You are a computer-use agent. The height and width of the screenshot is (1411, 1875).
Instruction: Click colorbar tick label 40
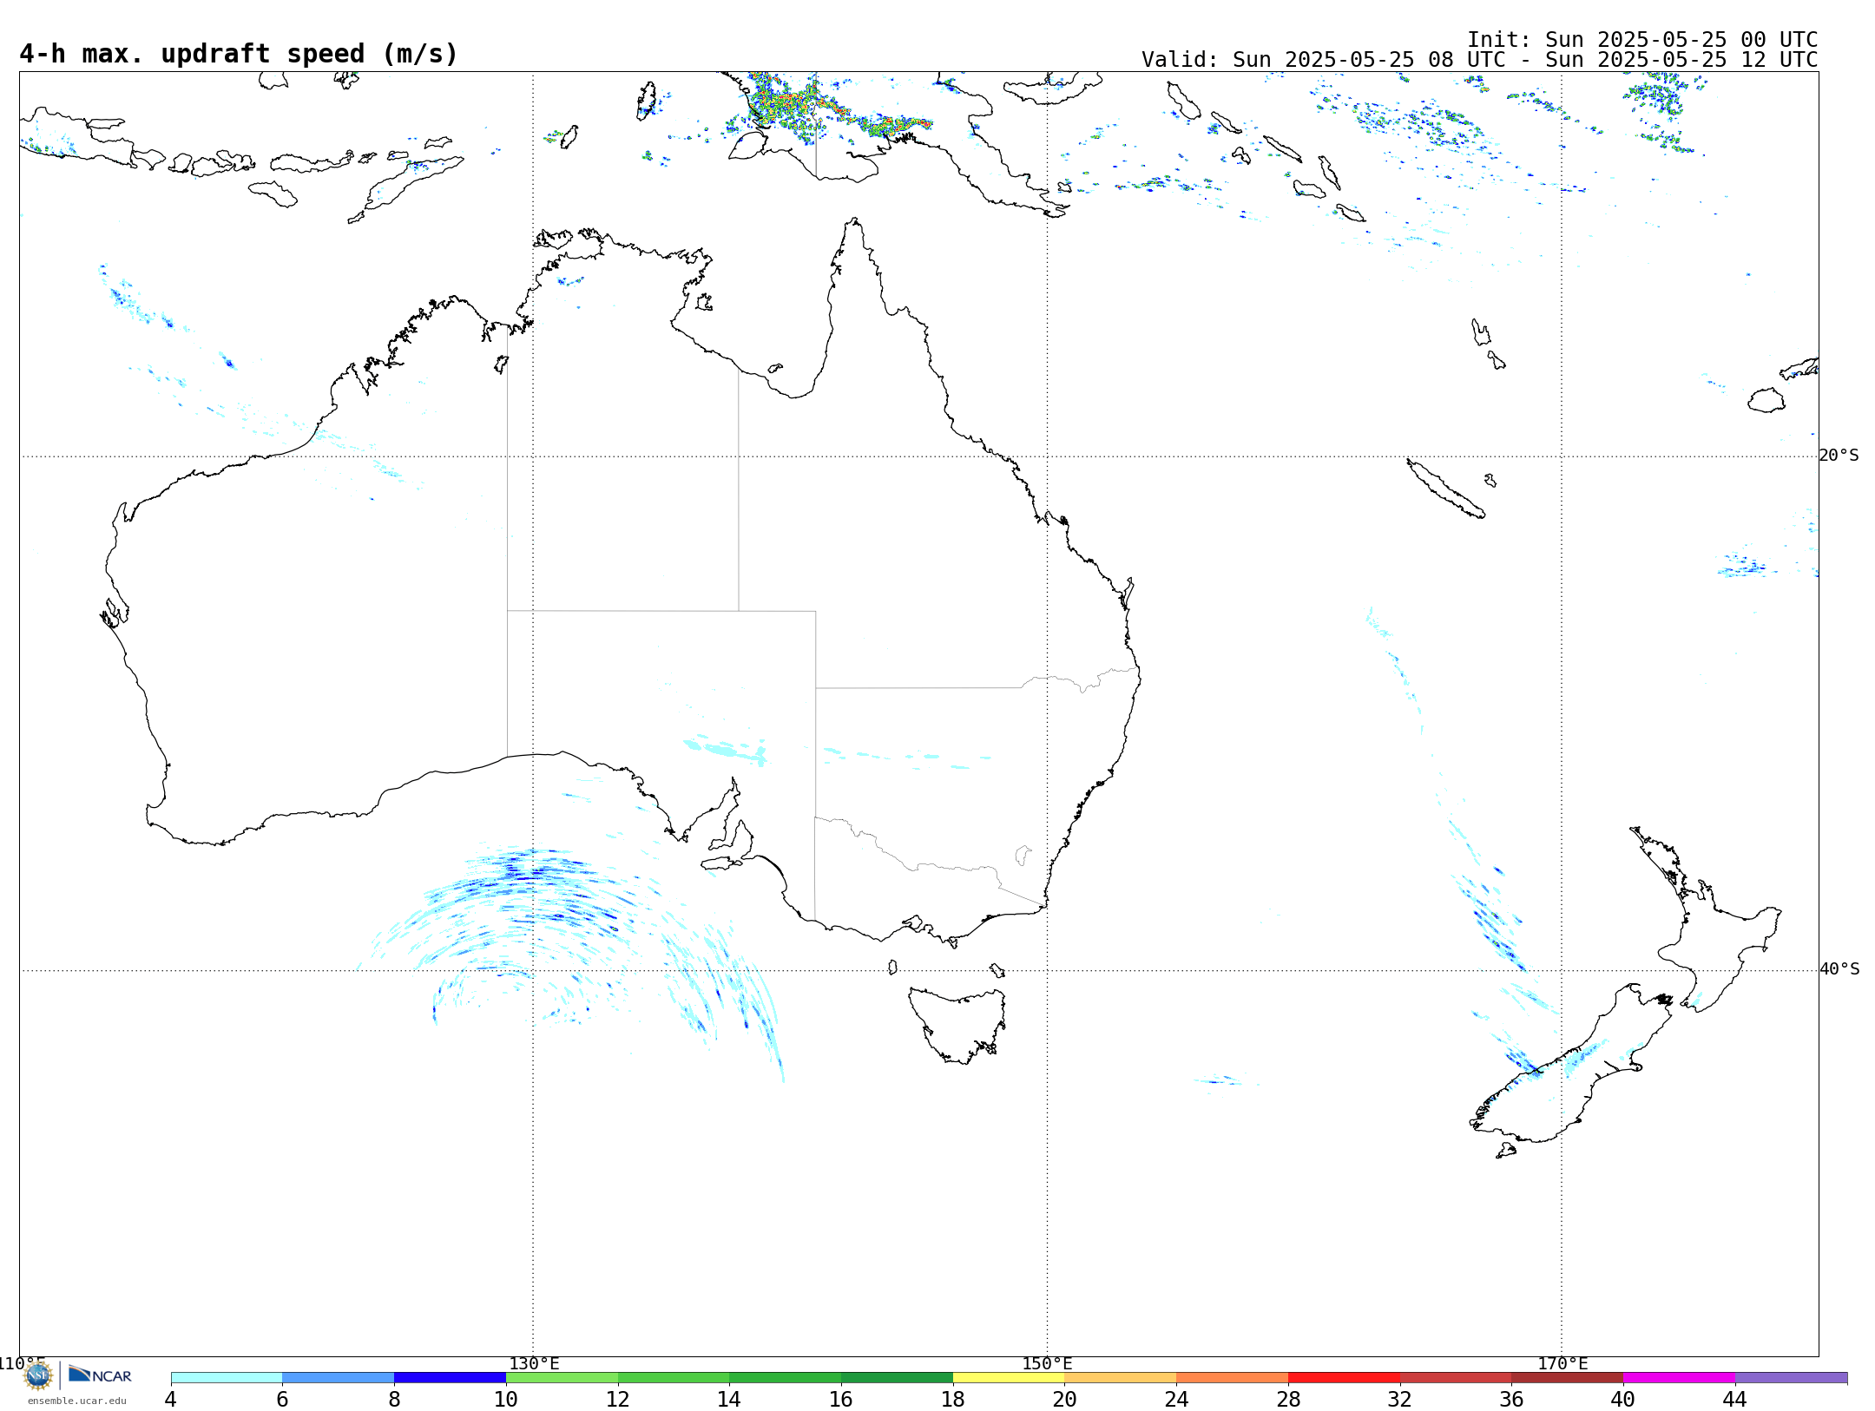(1623, 1400)
